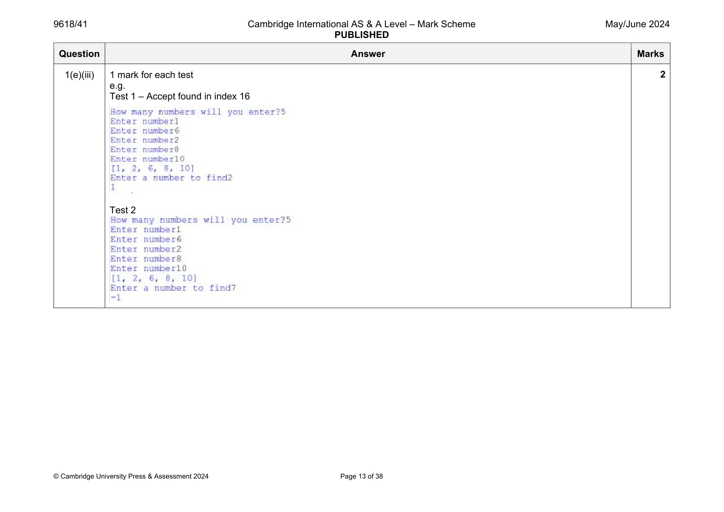Click the "-1" output in Test 2
The width and height of the screenshot is (724, 512).
click(x=116, y=297)
